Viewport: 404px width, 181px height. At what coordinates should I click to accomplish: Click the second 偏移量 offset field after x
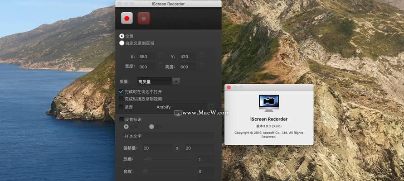(x=199, y=148)
